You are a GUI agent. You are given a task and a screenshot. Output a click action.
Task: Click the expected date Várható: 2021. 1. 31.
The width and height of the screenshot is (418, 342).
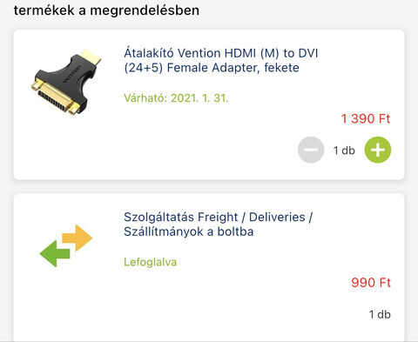coord(176,98)
